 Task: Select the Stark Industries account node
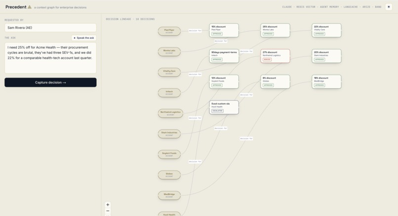tap(169, 133)
